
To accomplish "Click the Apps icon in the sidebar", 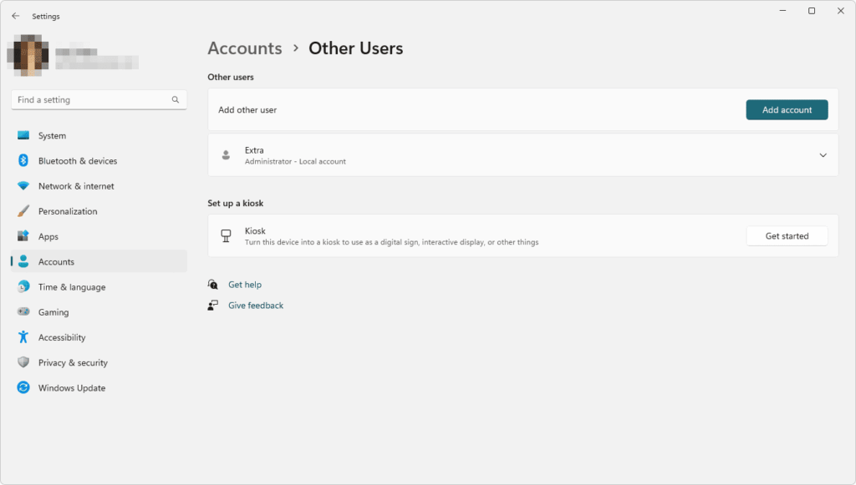I will point(23,236).
